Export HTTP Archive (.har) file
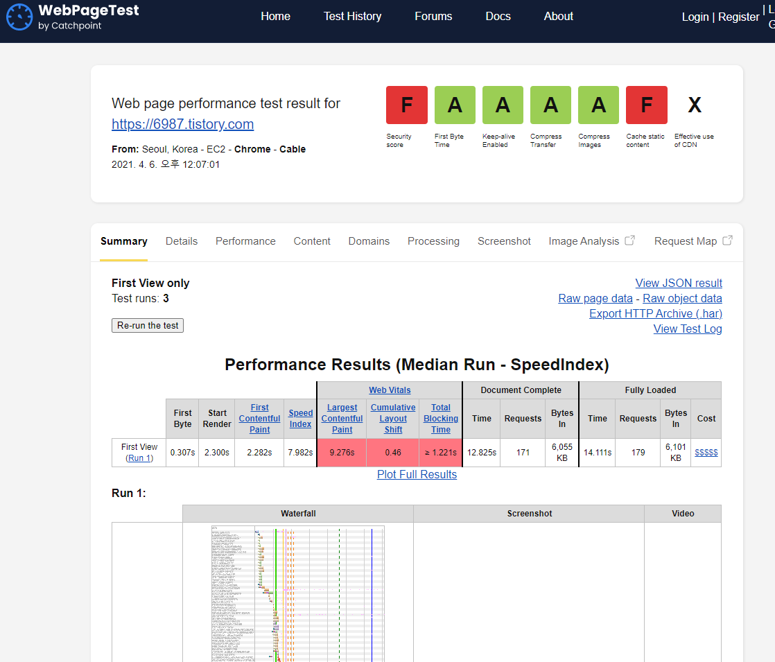Viewport: 775px width, 662px height. tap(655, 314)
